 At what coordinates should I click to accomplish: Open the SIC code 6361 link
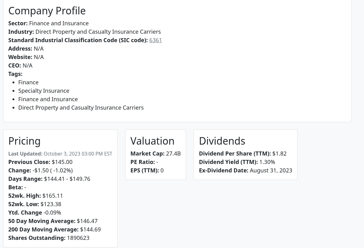(155, 40)
